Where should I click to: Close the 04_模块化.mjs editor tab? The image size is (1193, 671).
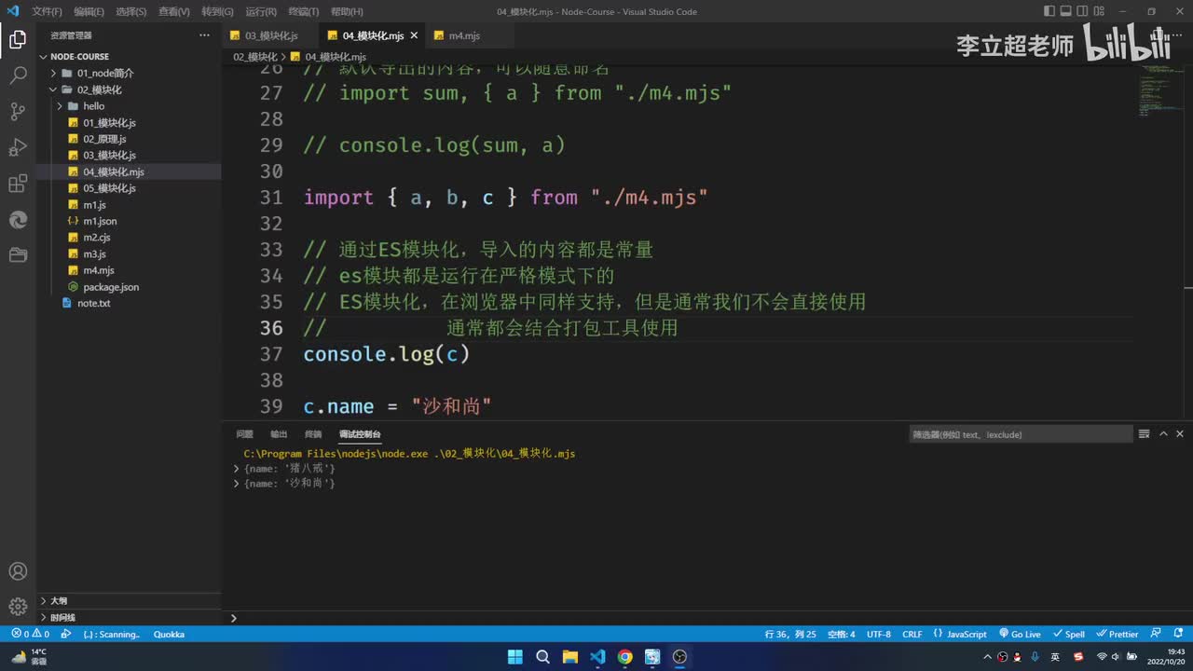tap(414, 35)
